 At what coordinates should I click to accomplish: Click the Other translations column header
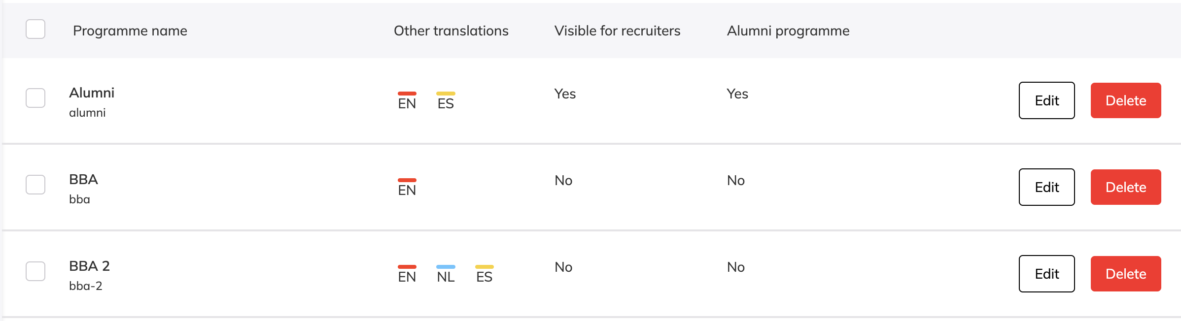click(x=451, y=31)
